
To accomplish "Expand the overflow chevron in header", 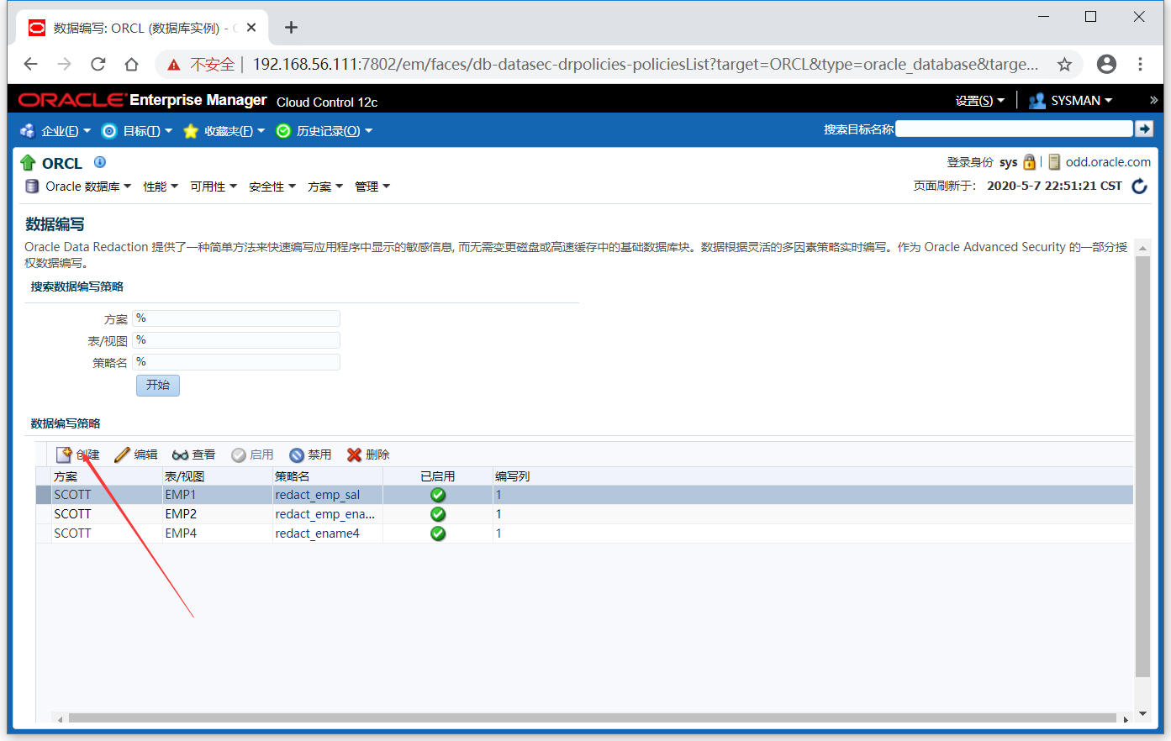I will click(1153, 100).
